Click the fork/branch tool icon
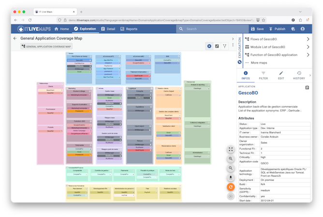The image size is (323, 217). click(225, 46)
